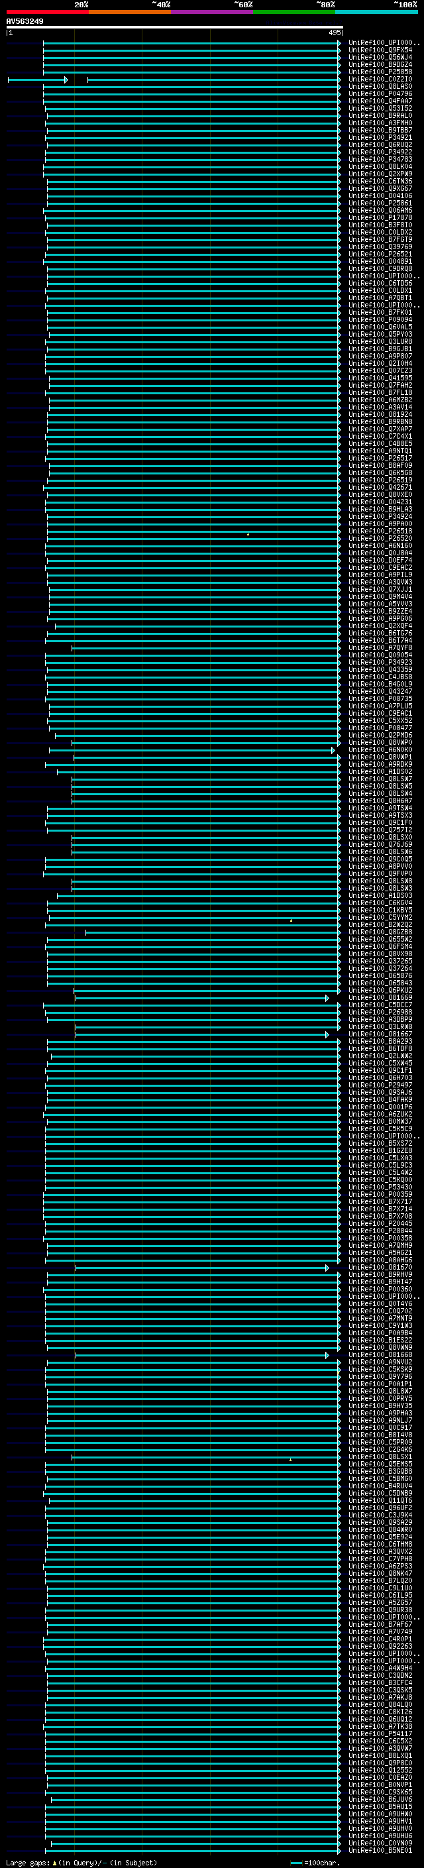Select the UniRef100_Q4FAA7 label
Screen dimensions: 424x1868
(x=380, y=101)
